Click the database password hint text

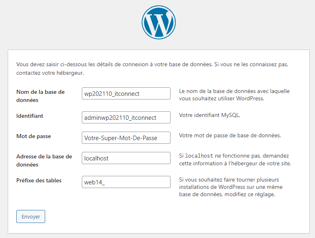click(x=230, y=135)
